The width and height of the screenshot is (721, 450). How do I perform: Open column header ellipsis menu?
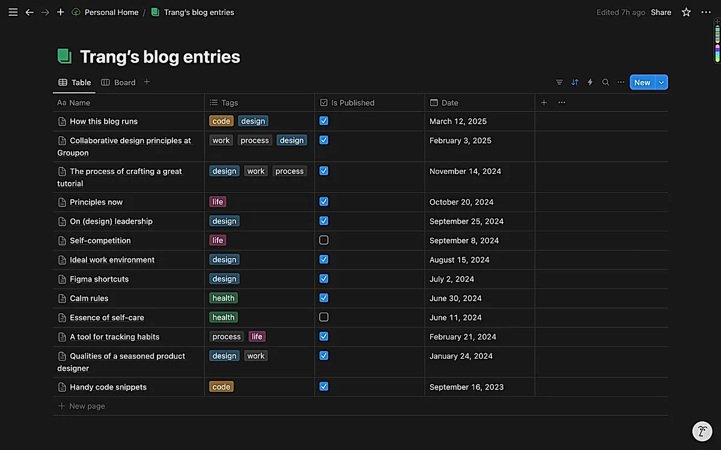pos(562,103)
